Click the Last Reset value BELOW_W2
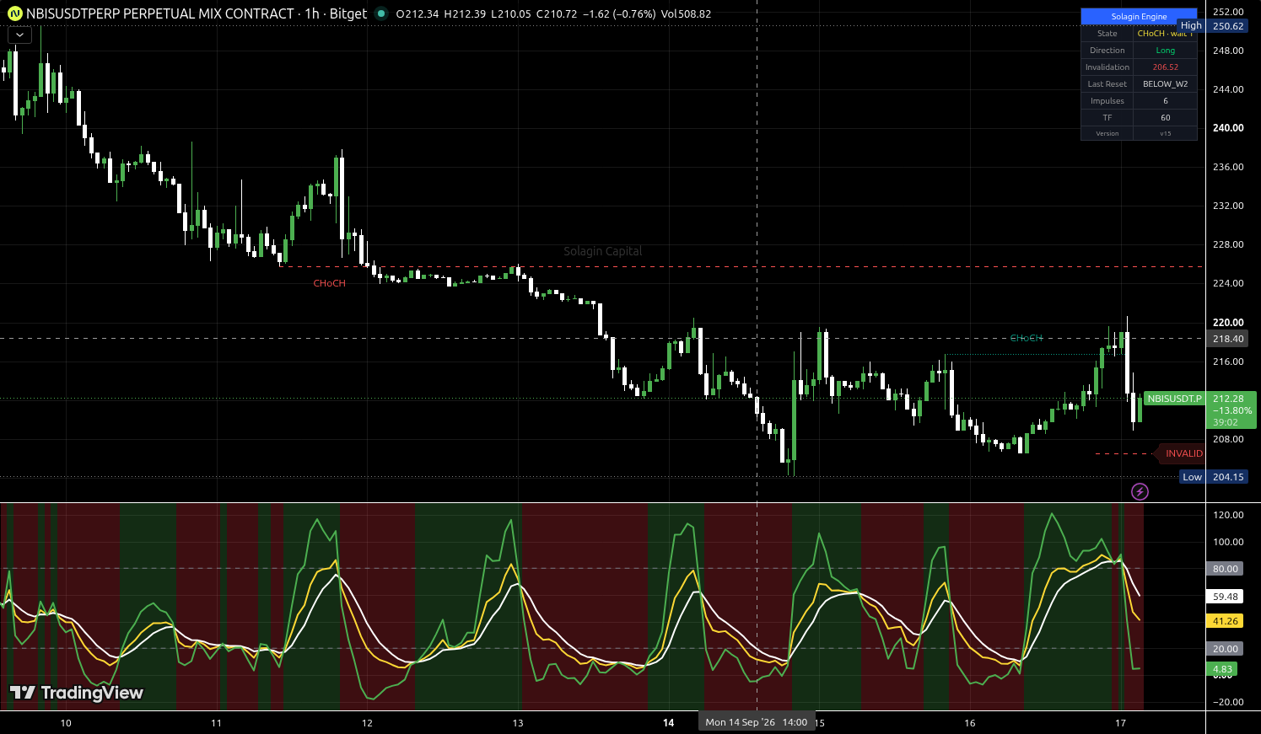 point(1165,84)
